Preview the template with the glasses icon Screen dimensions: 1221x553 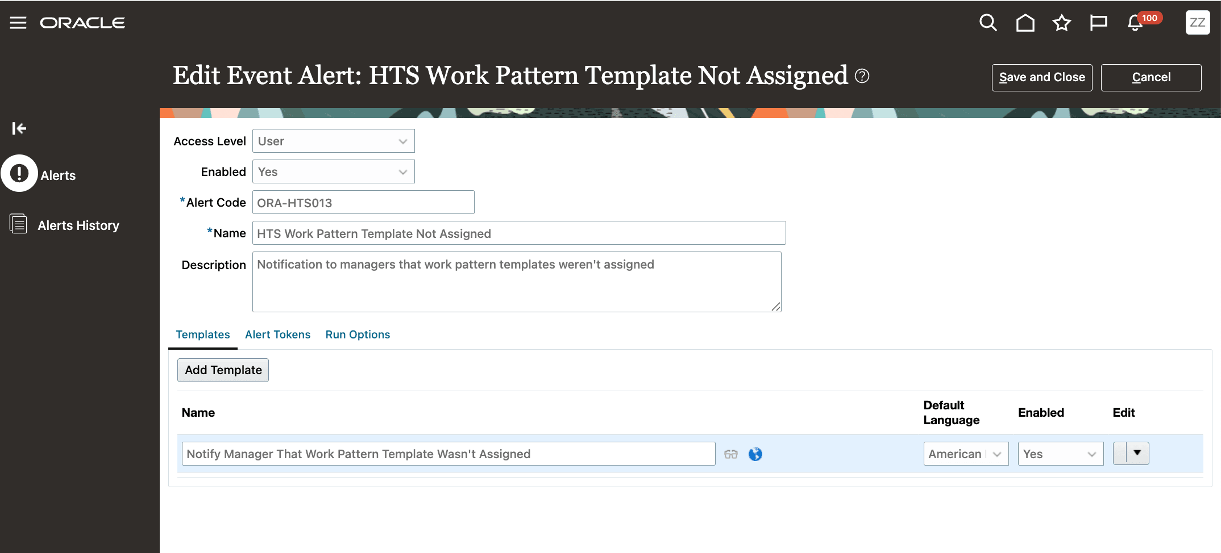pos(731,454)
